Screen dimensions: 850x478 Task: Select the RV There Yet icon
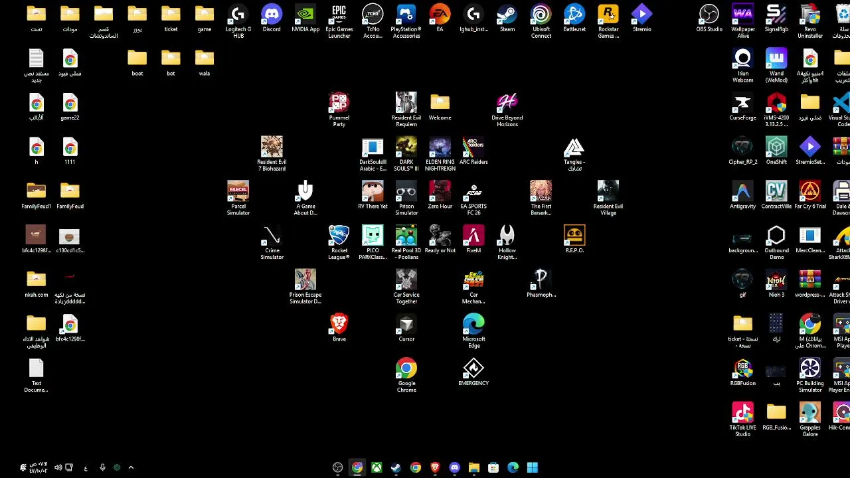click(x=373, y=195)
